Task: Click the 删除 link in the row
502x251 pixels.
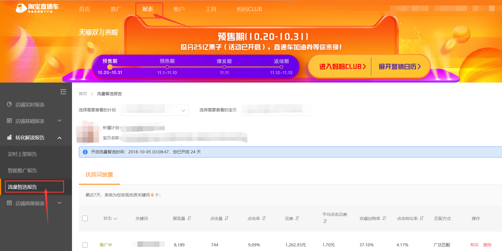Action: [x=487, y=245]
